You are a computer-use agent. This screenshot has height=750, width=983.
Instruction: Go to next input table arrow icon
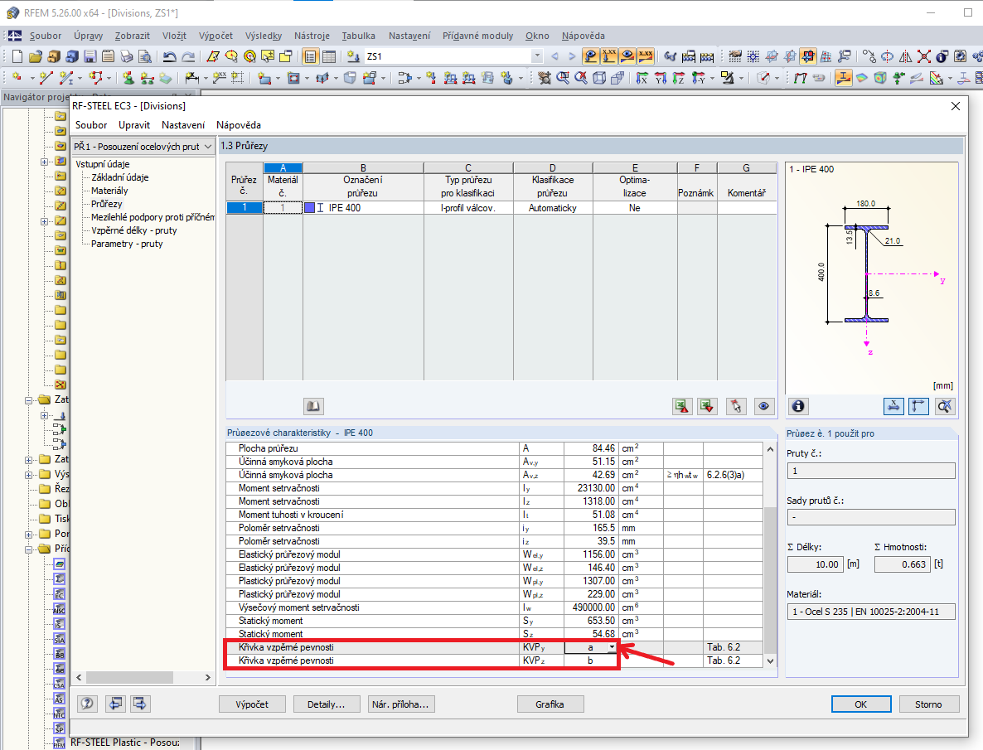139,704
